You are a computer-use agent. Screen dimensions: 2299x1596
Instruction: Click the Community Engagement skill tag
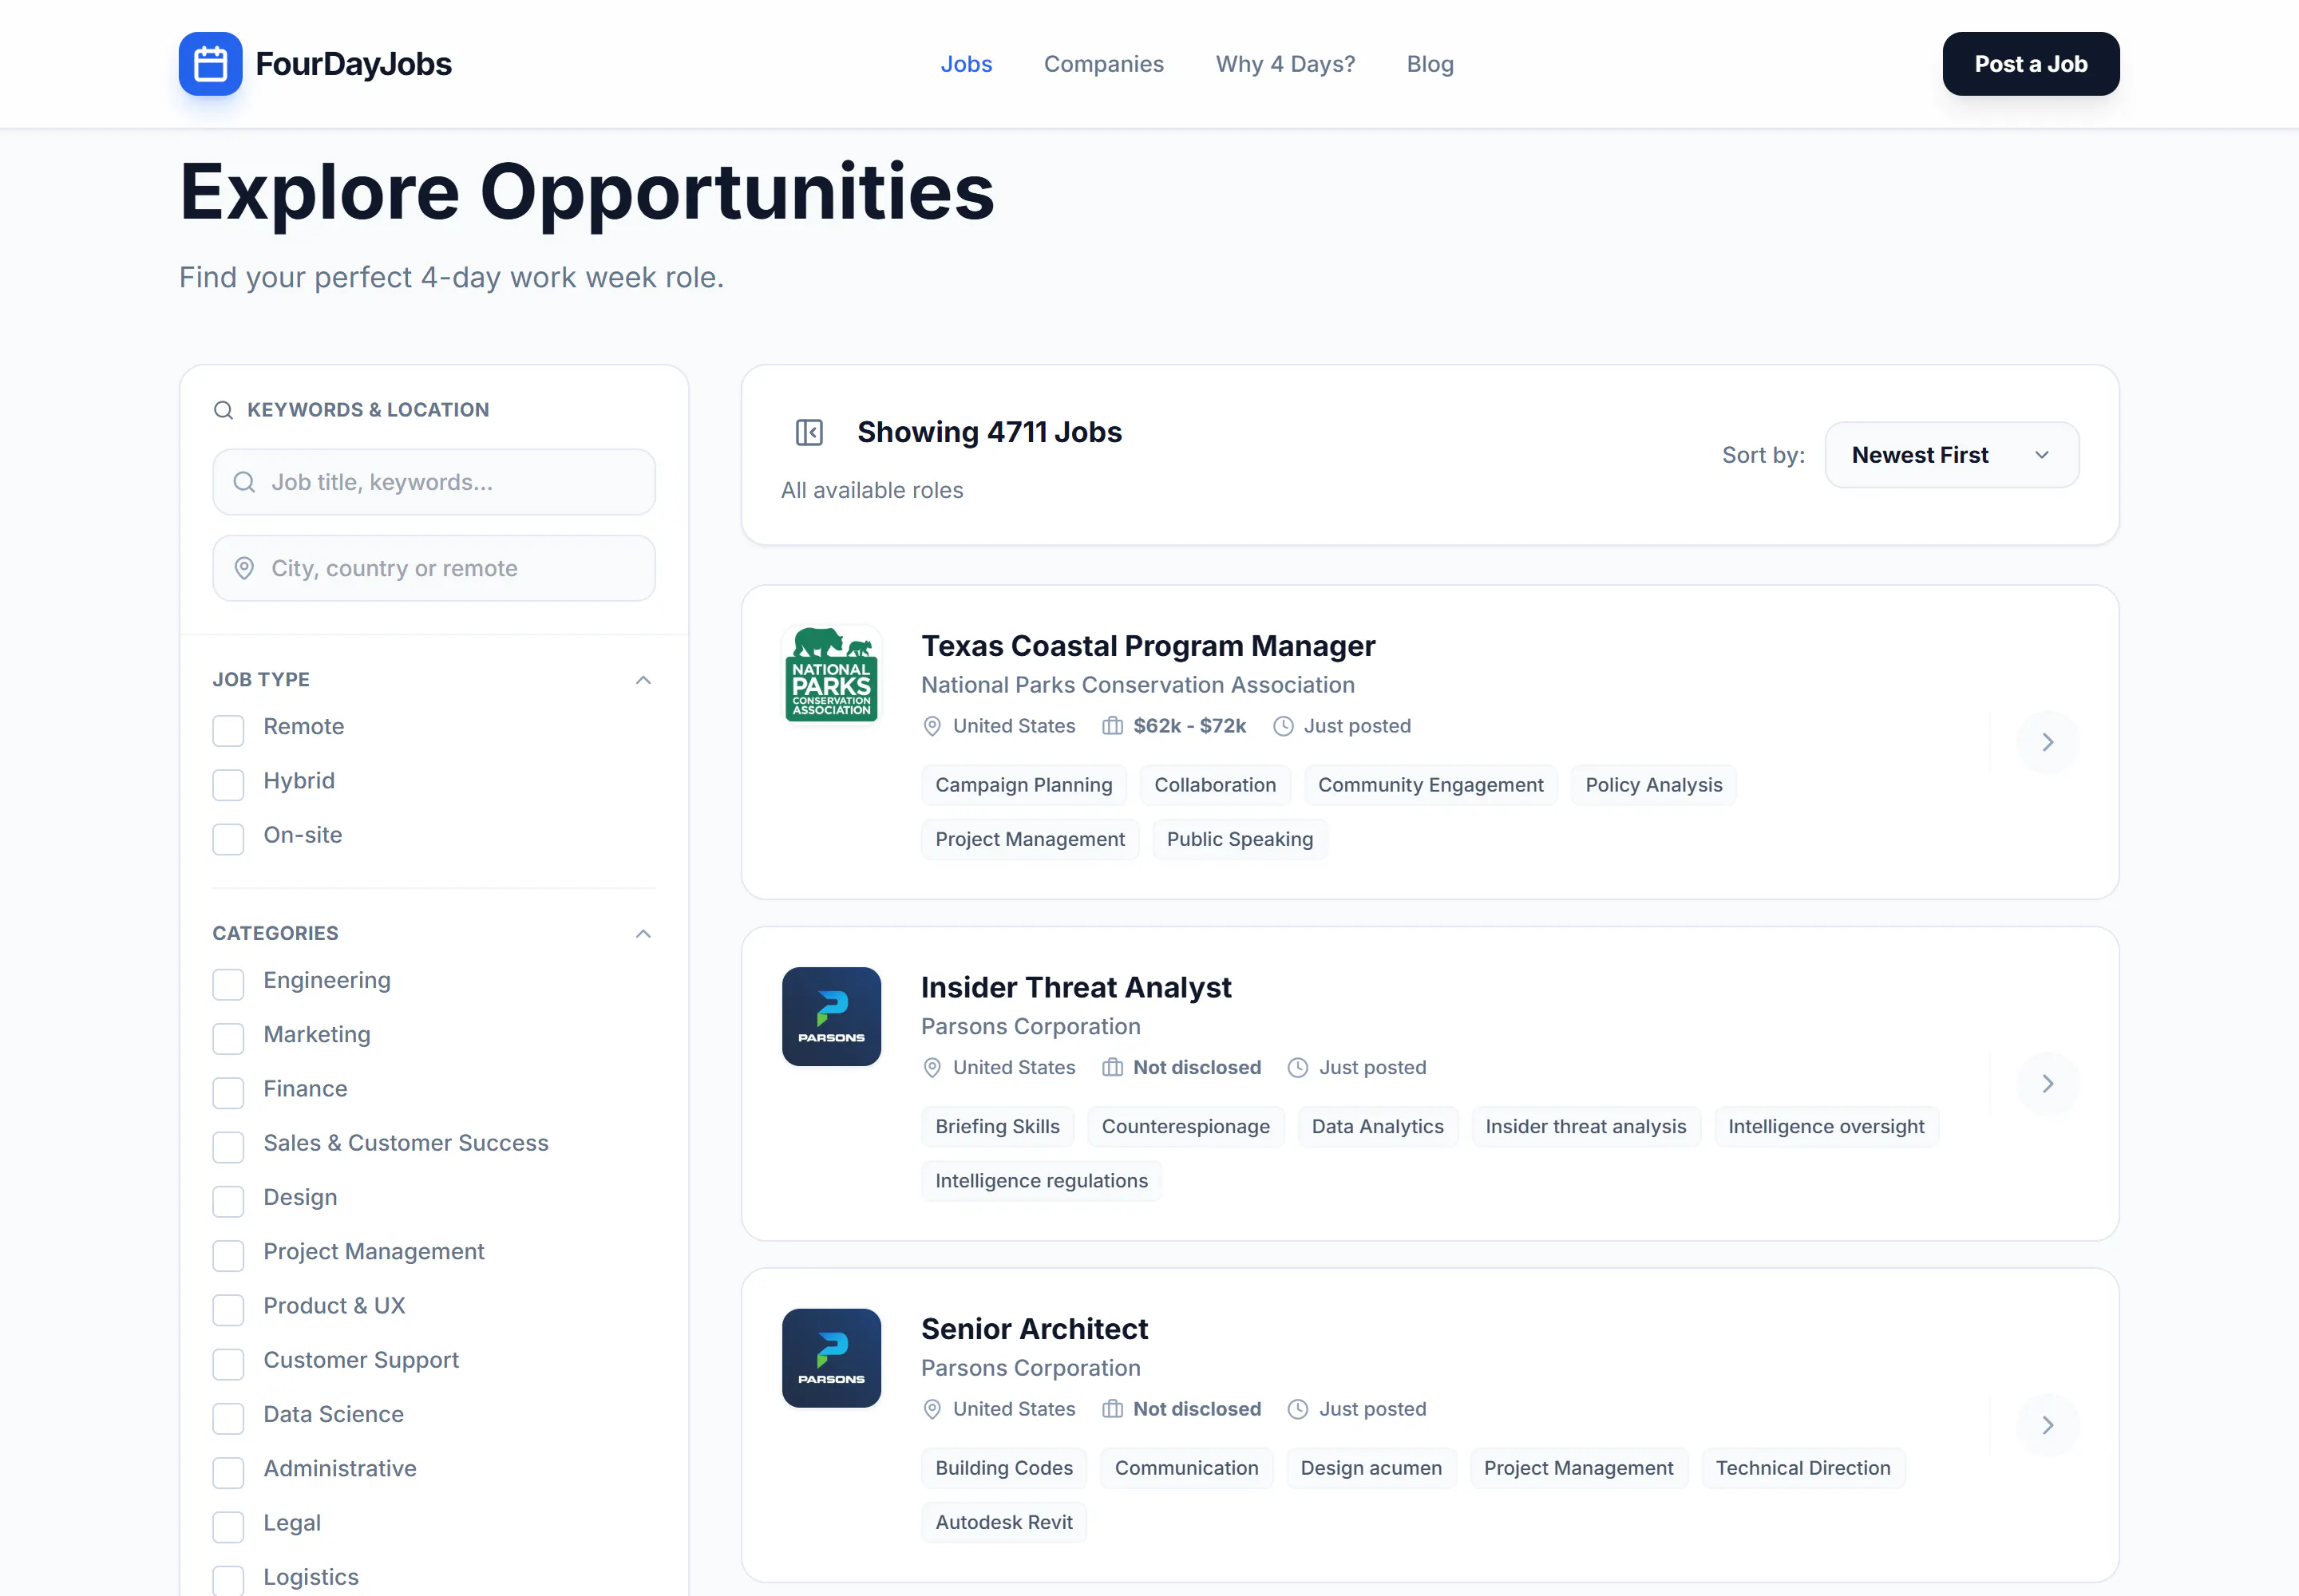click(1430, 785)
